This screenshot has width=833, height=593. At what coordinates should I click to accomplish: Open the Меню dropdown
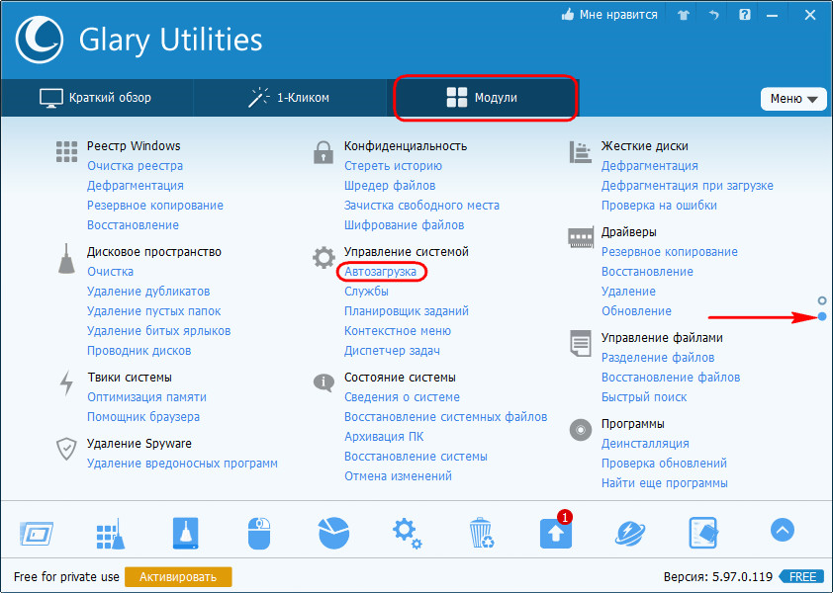coord(793,99)
